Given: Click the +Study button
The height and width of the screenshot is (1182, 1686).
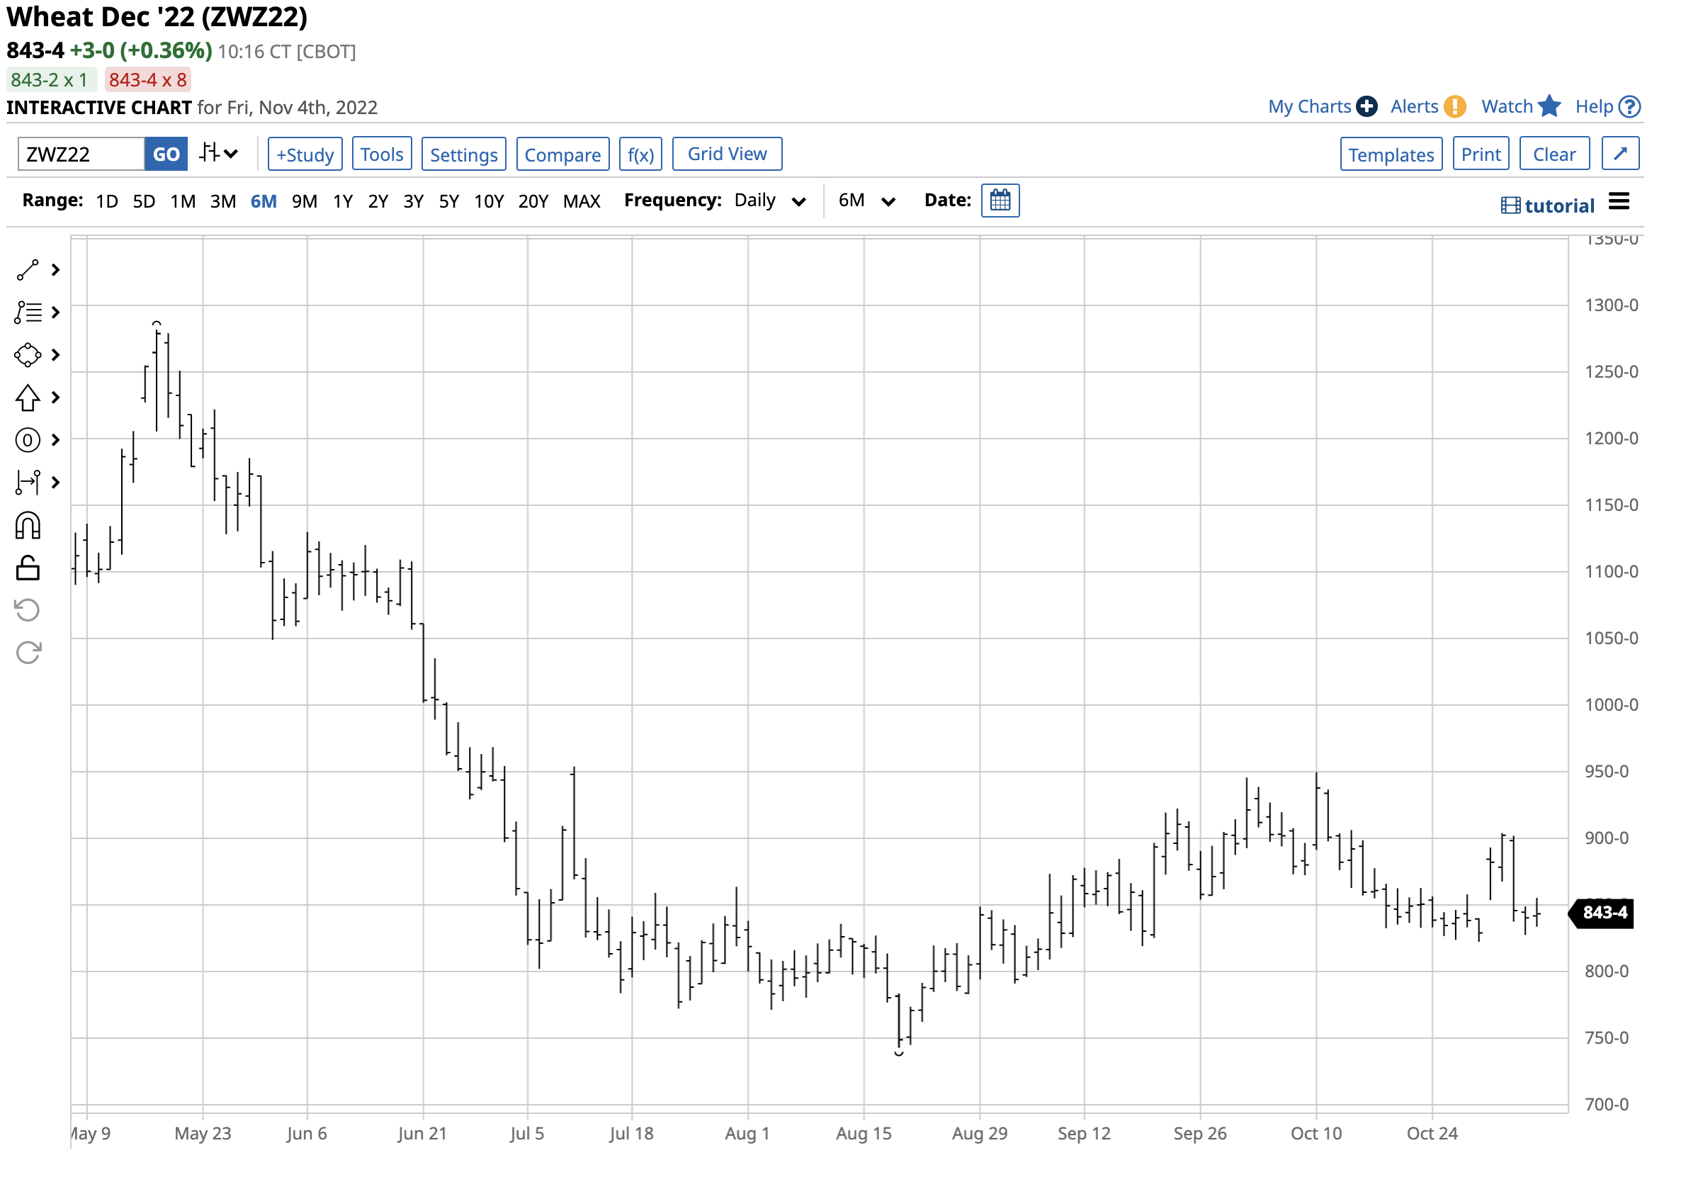Looking at the screenshot, I should pyautogui.click(x=305, y=154).
